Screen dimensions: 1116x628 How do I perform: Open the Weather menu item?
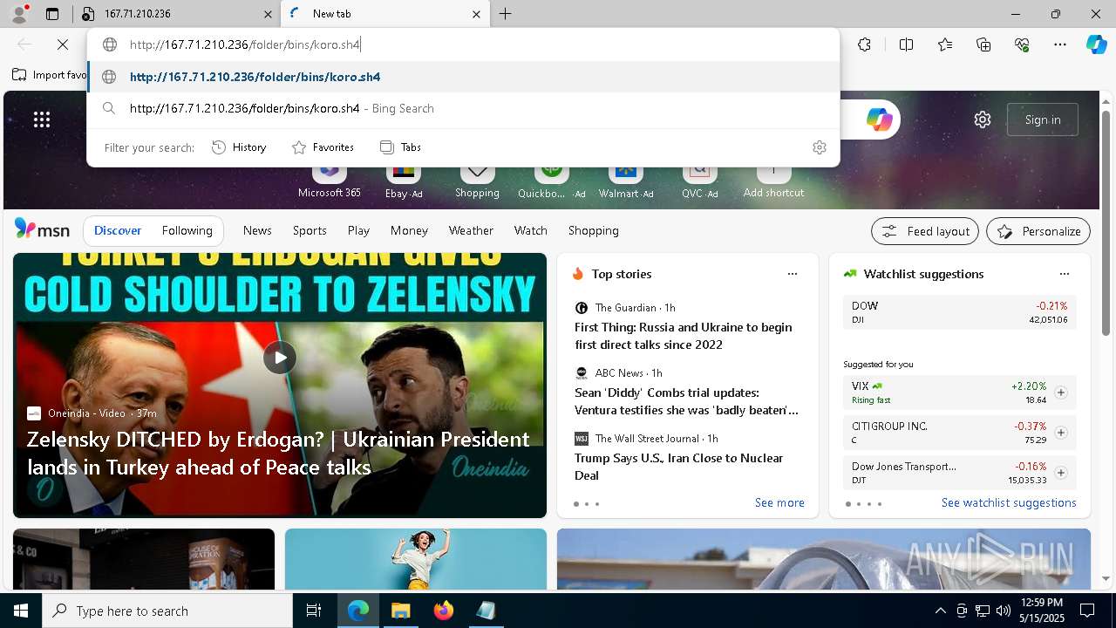(471, 230)
